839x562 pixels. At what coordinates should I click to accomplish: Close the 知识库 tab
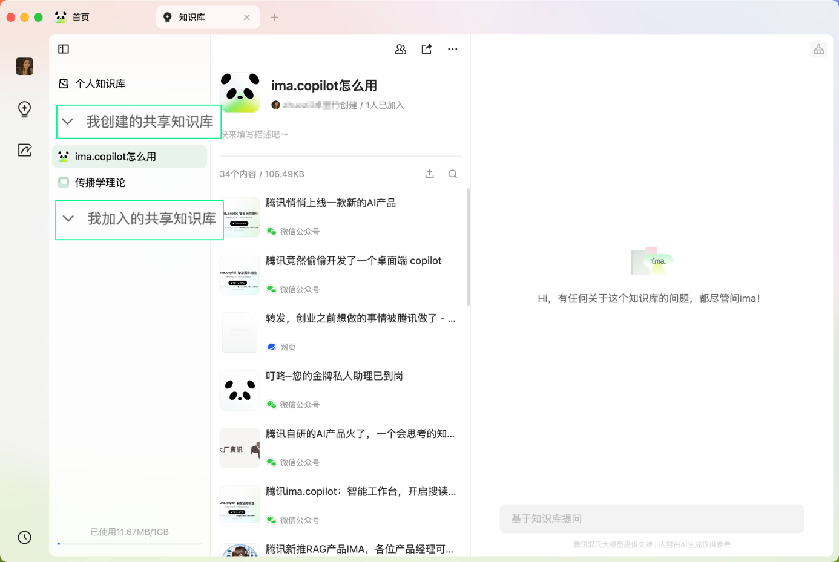pos(247,18)
